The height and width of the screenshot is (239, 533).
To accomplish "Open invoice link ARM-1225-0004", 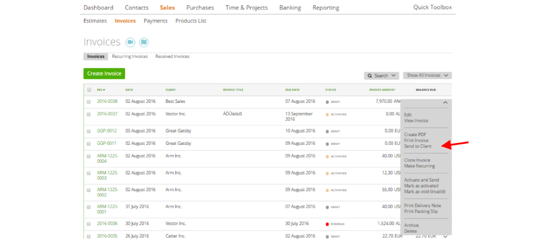I will pyautogui.click(x=107, y=158).
